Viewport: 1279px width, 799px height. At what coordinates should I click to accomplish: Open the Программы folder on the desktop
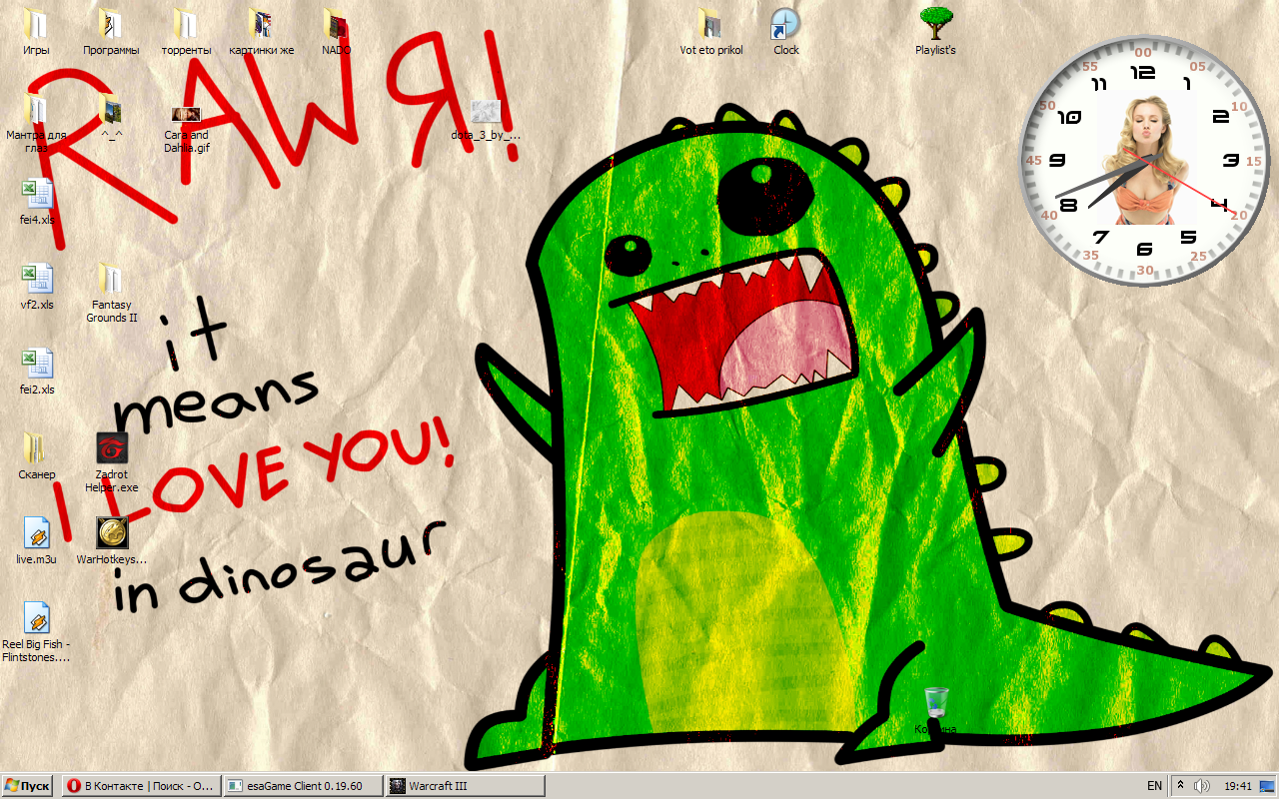click(111, 23)
